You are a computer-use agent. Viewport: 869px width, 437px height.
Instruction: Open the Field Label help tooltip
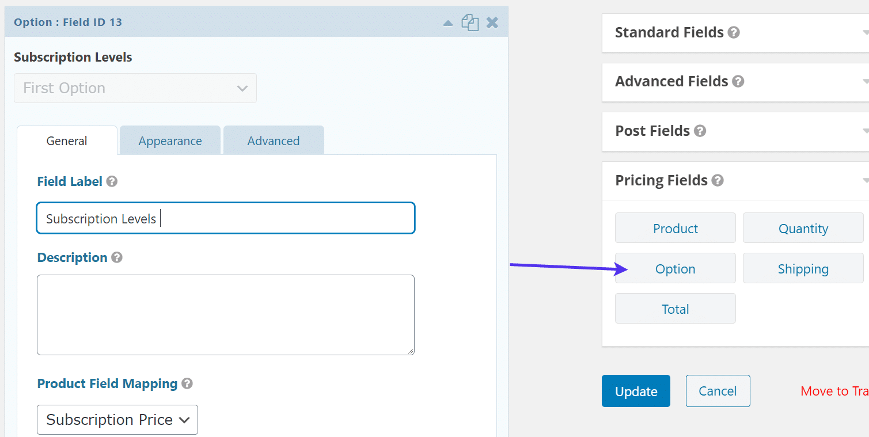(112, 181)
